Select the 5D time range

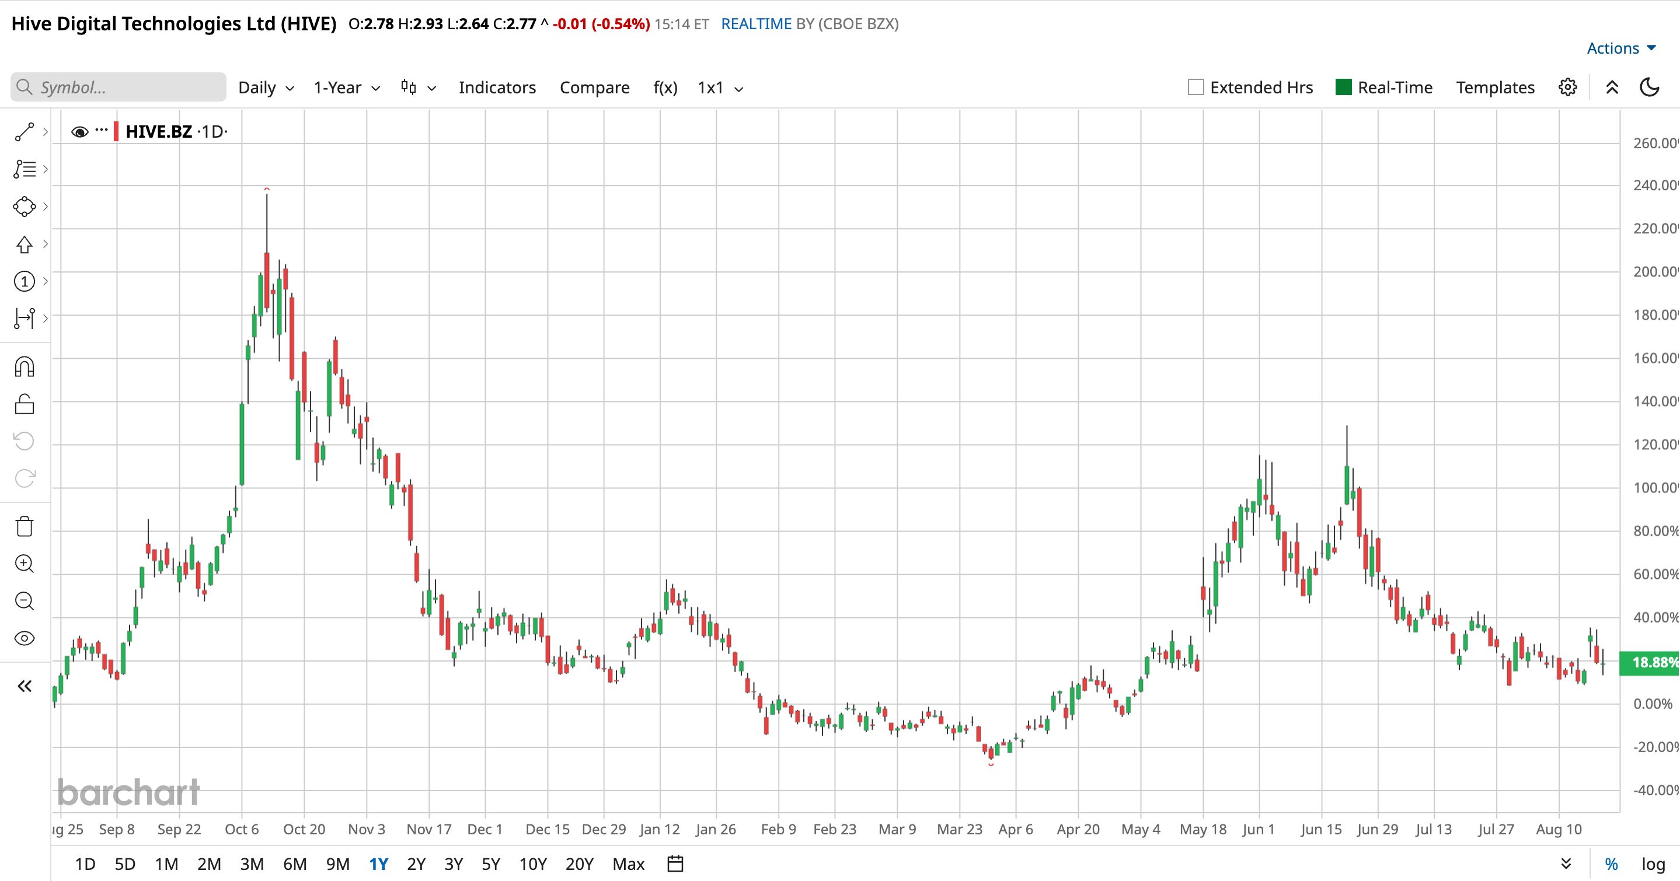[126, 864]
